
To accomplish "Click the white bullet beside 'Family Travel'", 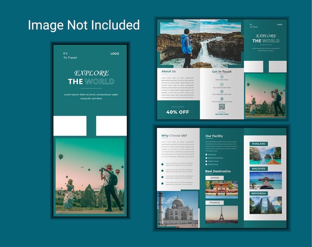I will (x=206, y=164).
